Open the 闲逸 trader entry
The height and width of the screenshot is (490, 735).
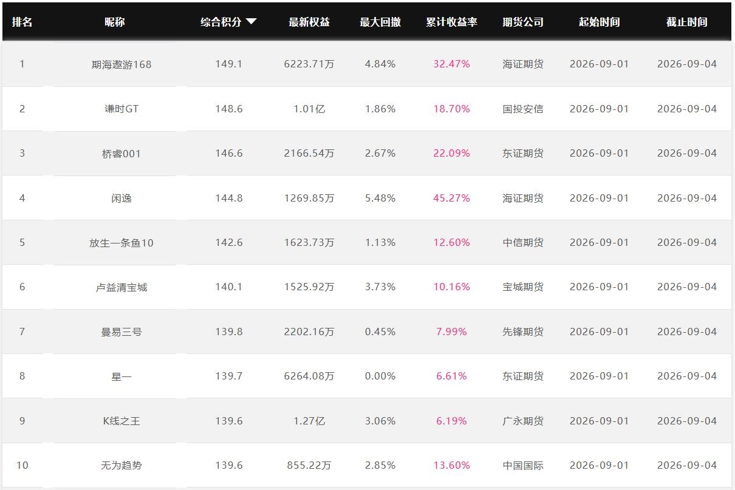(121, 198)
